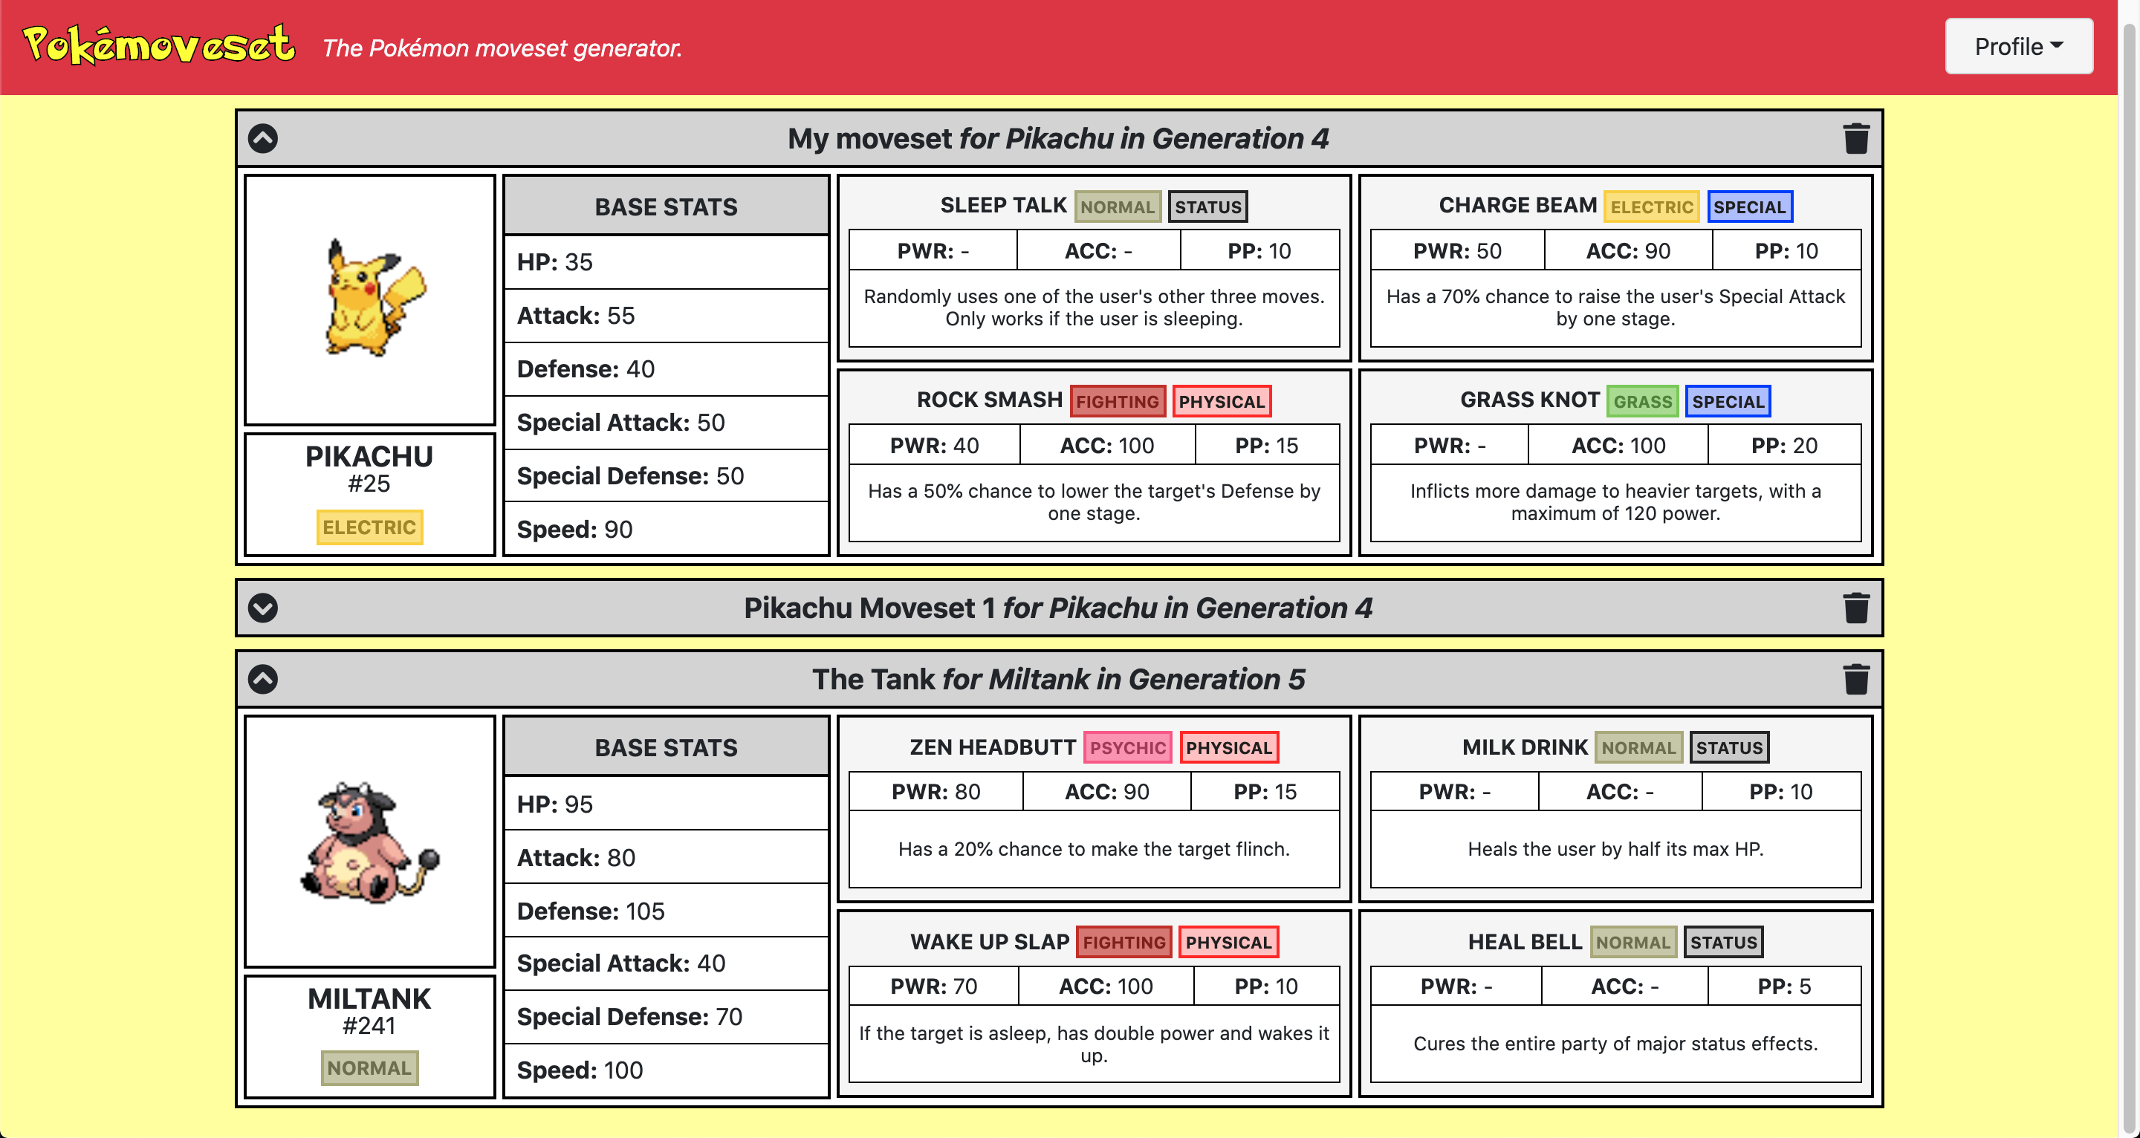Delete Pikachu Moveset 1 with trash icon
Viewport: 2140px width, 1138px height.
coord(1856,608)
